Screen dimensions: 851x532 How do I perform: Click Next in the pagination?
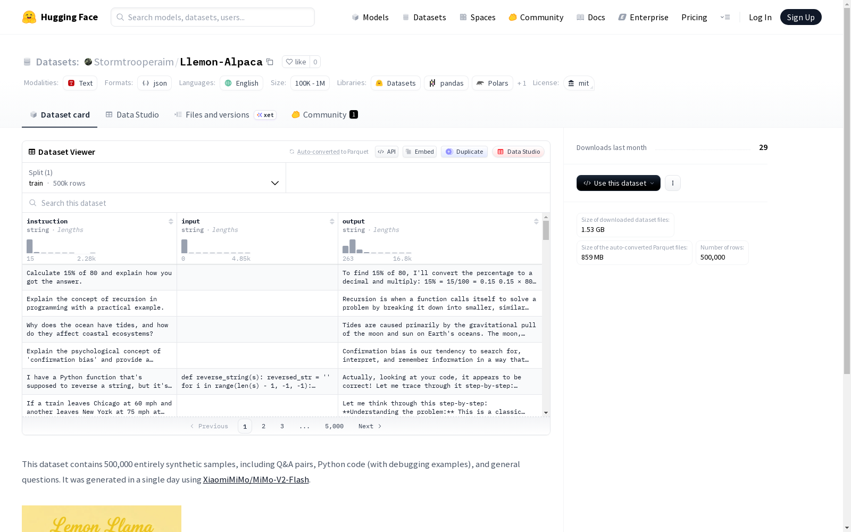[370, 426]
